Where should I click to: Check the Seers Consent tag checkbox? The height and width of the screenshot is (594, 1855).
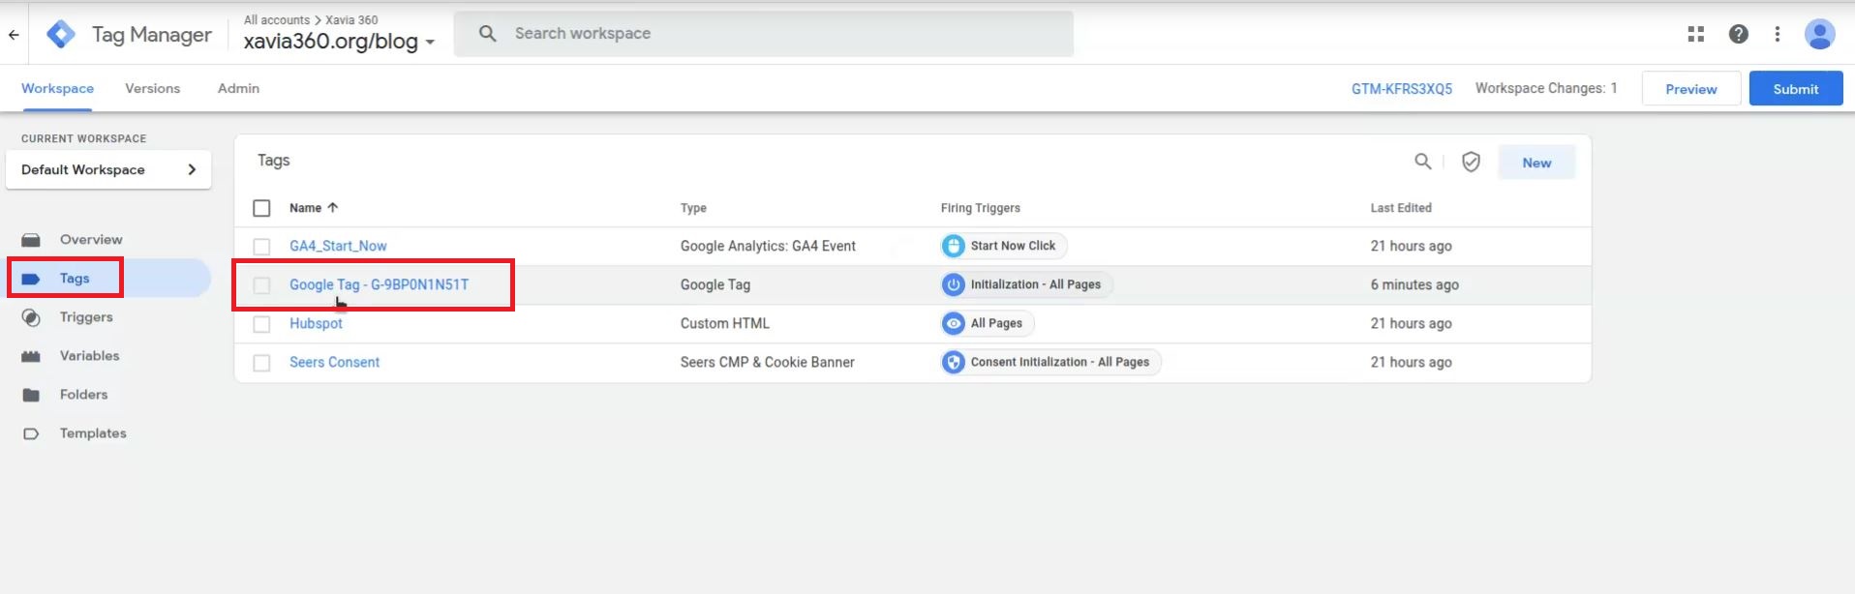click(x=261, y=363)
